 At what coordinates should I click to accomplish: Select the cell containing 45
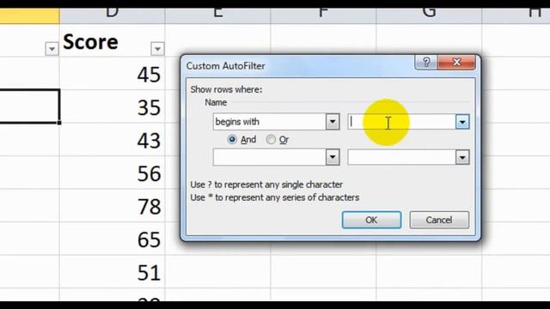coord(113,74)
